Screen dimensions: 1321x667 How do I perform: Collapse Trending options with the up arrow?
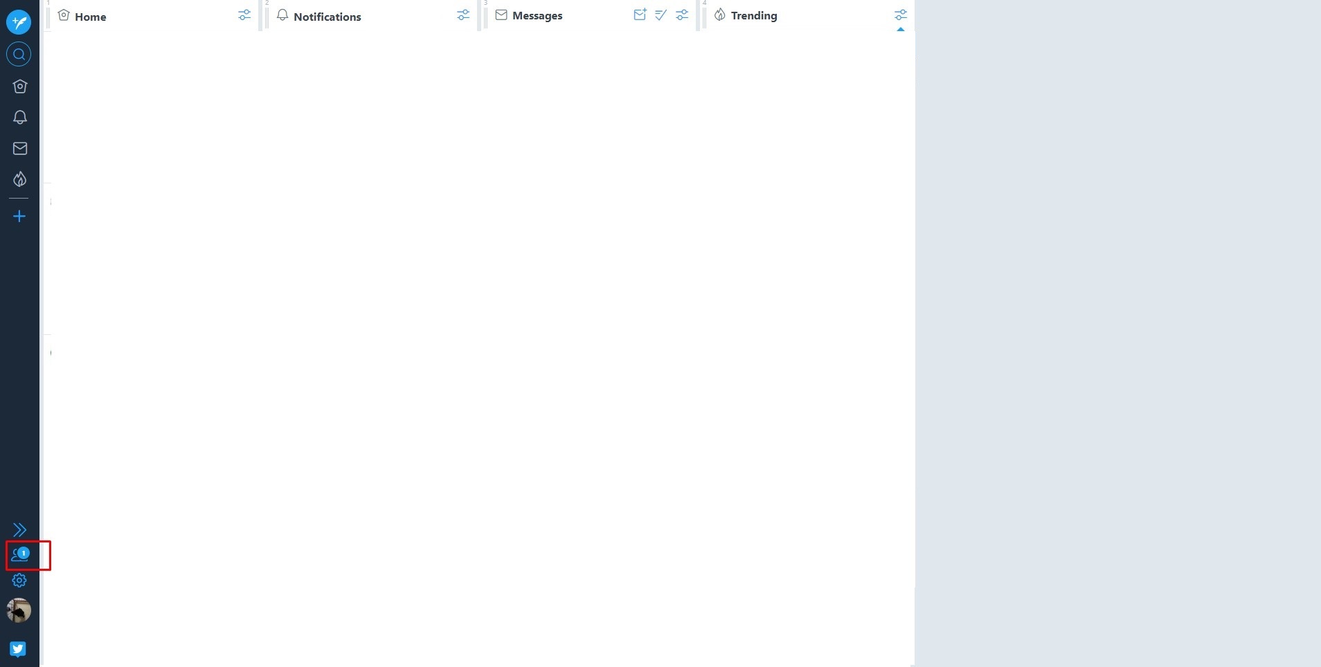(x=900, y=30)
